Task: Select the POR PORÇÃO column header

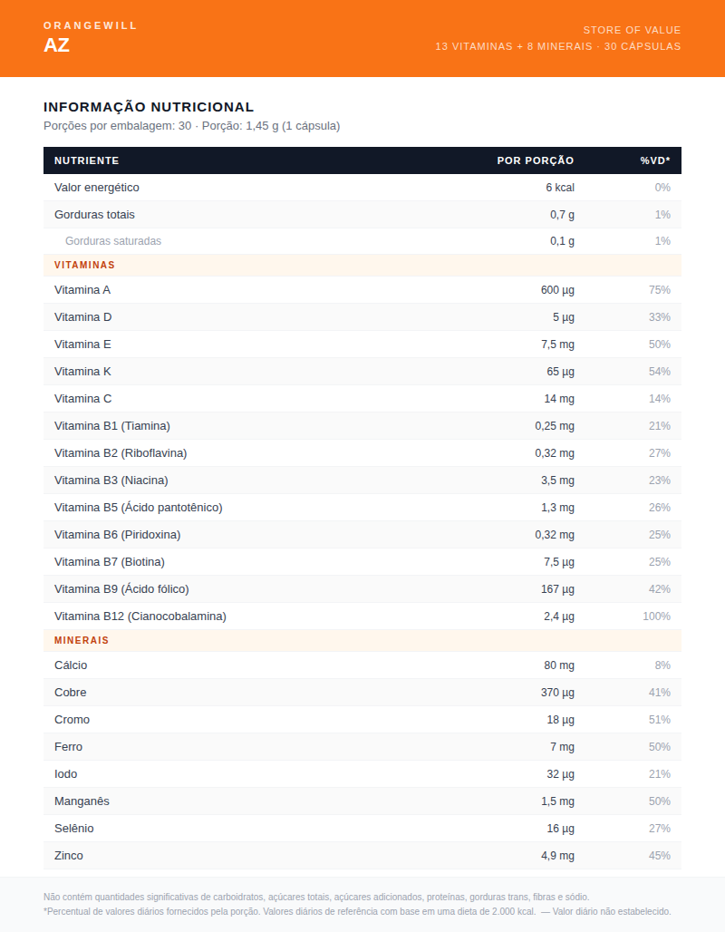Action: [535, 160]
